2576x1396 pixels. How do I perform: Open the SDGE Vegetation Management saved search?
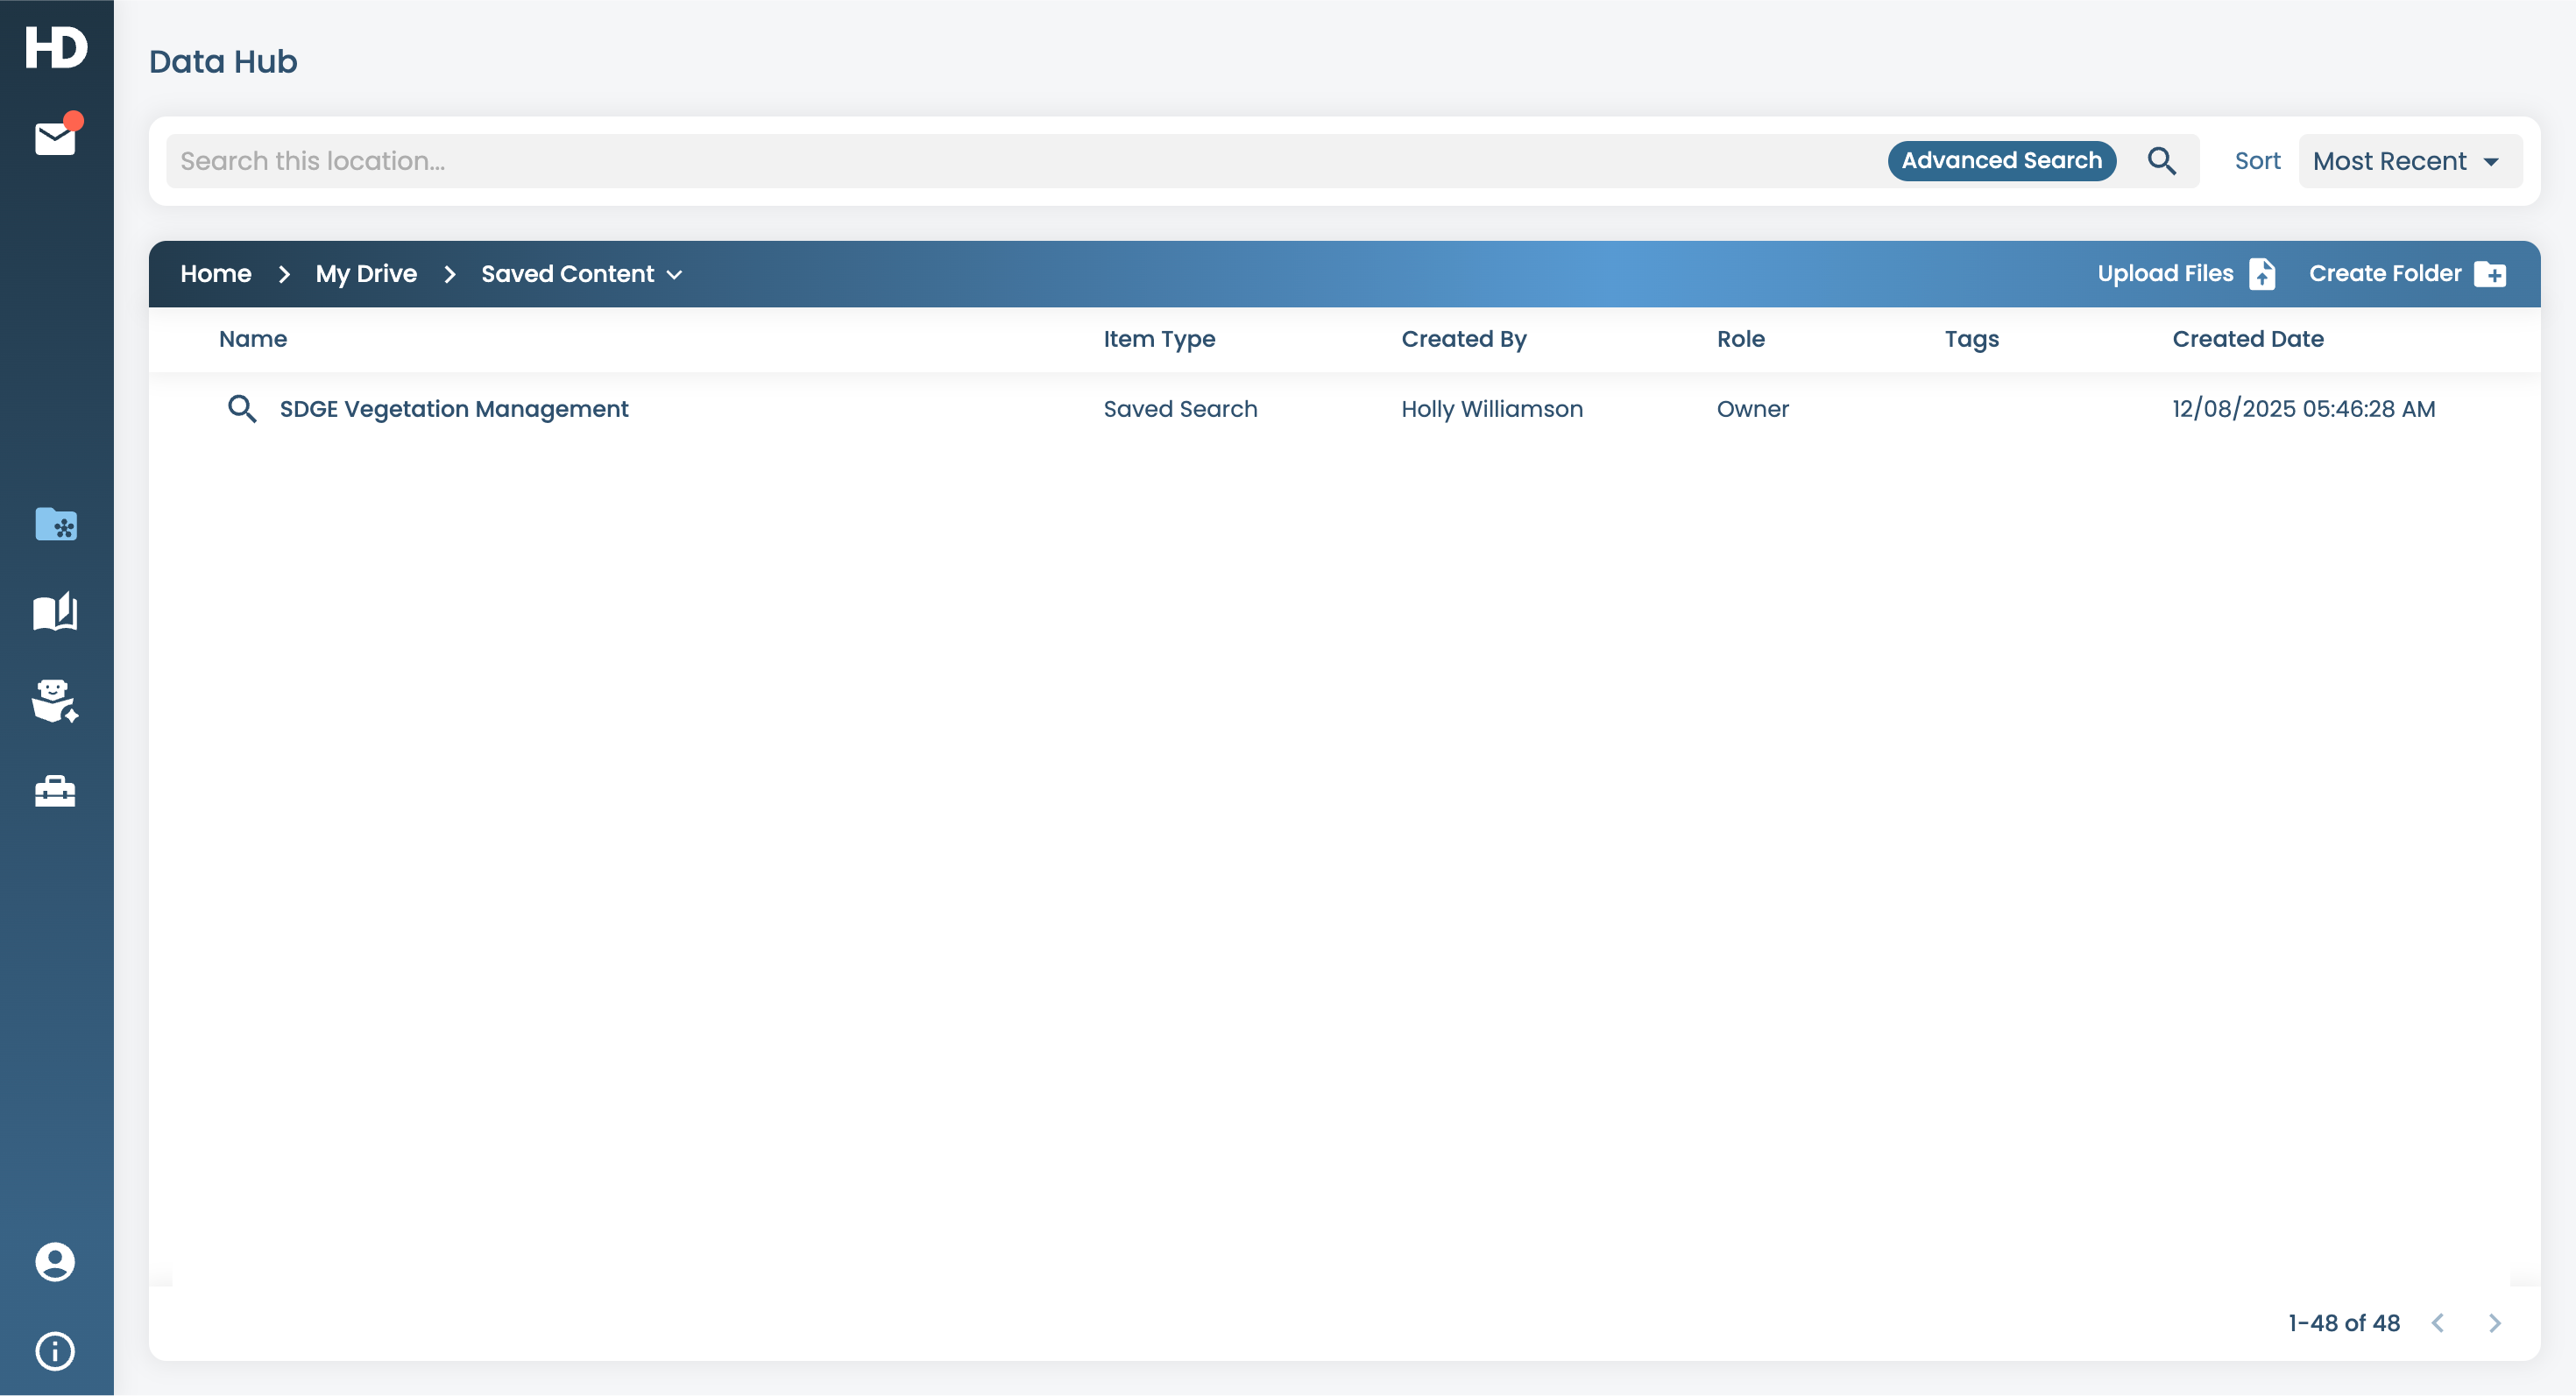pyautogui.click(x=453, y=409)
